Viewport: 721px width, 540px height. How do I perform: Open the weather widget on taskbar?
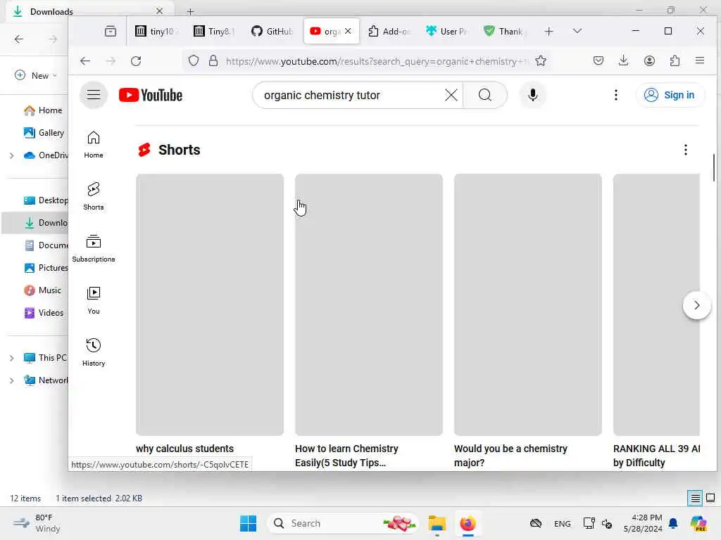37,523
